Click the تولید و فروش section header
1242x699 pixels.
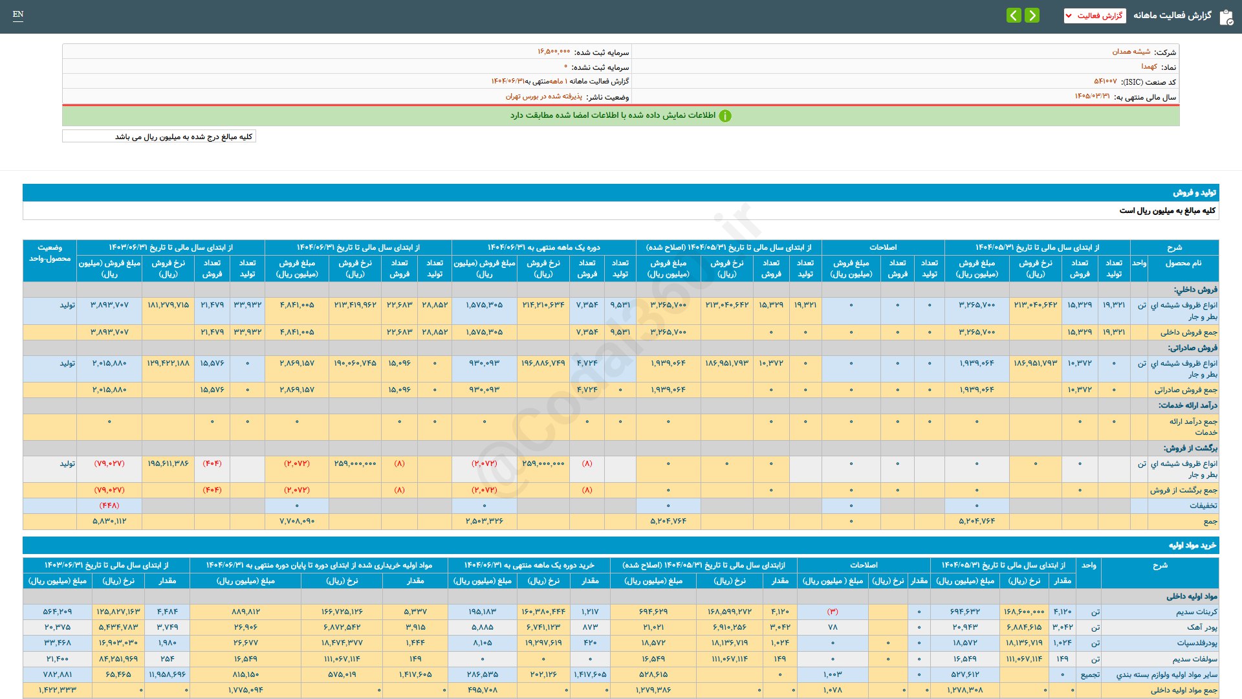1194,193
